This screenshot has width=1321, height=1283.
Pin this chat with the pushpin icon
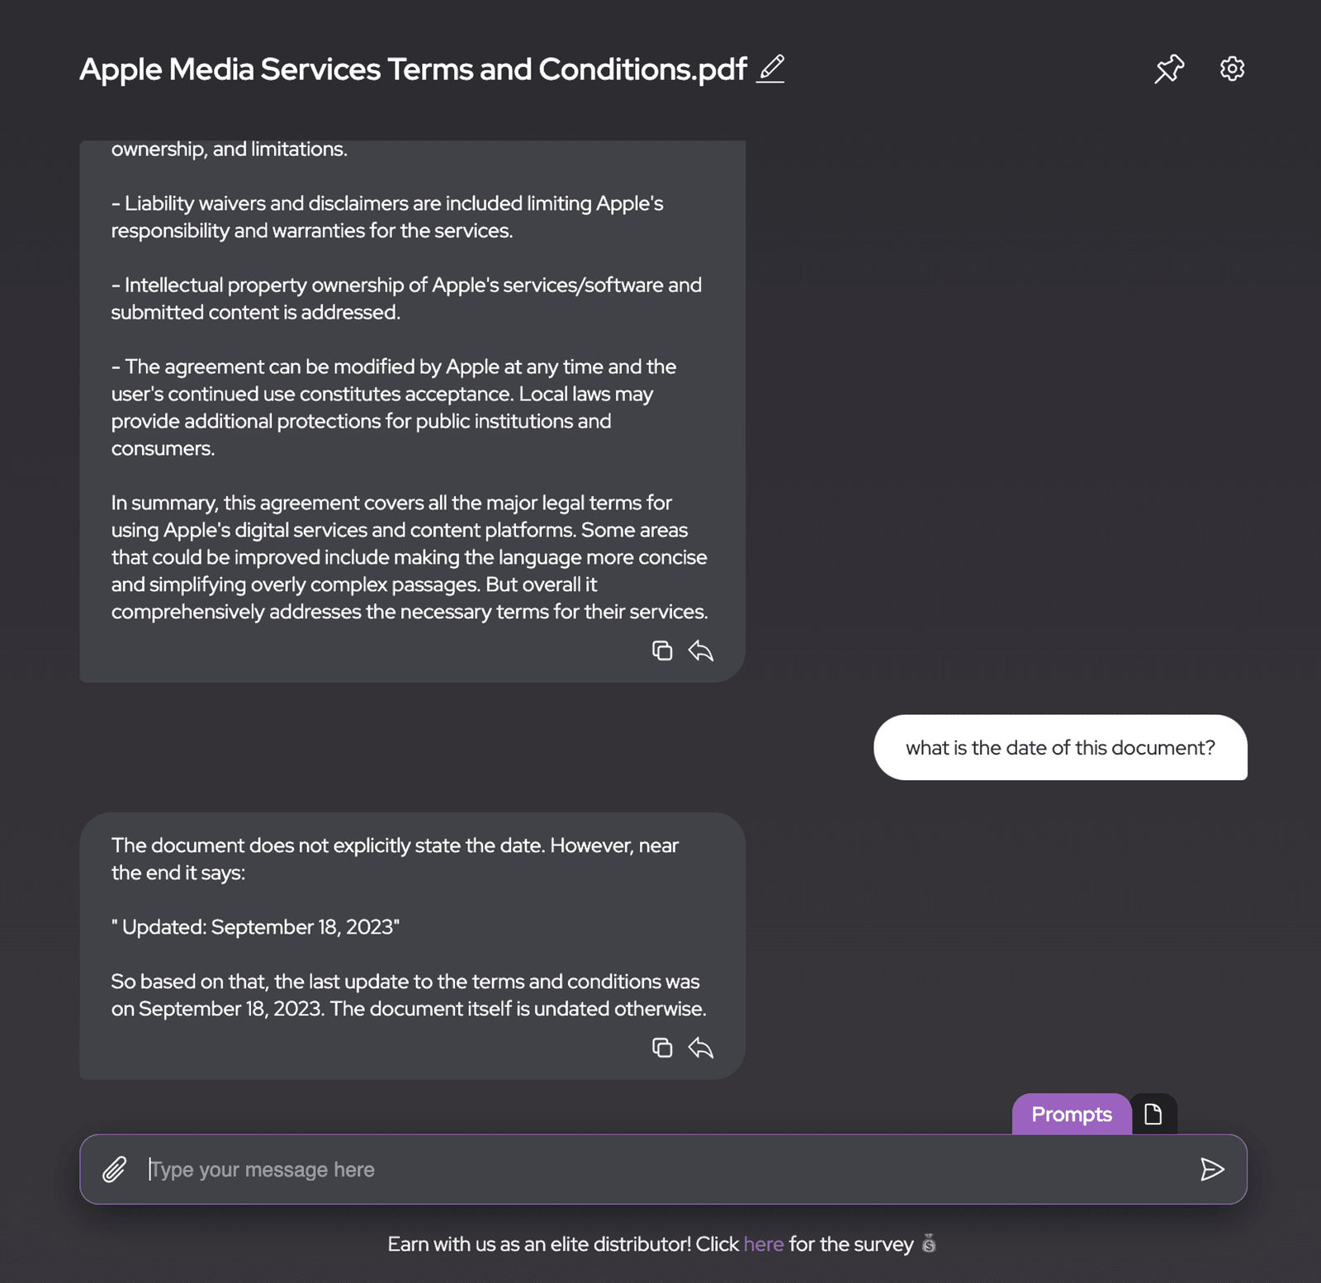coord(1169,69)
